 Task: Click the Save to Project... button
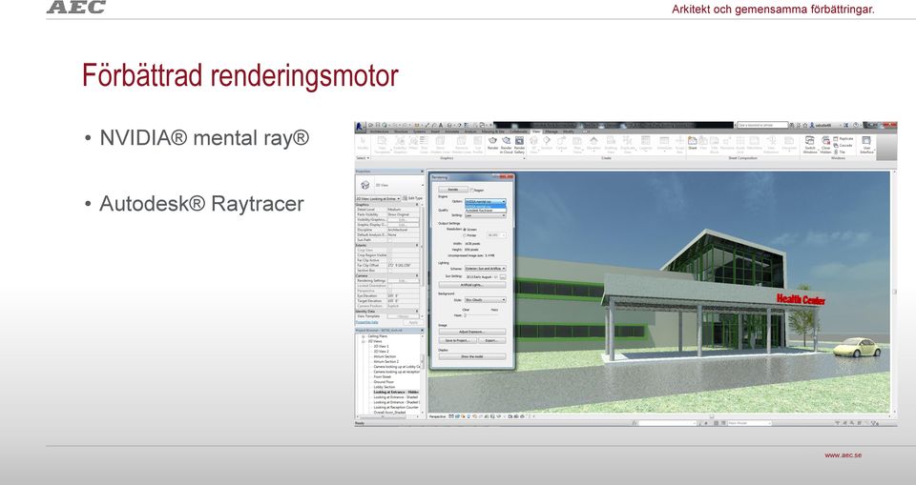point(457,340)
